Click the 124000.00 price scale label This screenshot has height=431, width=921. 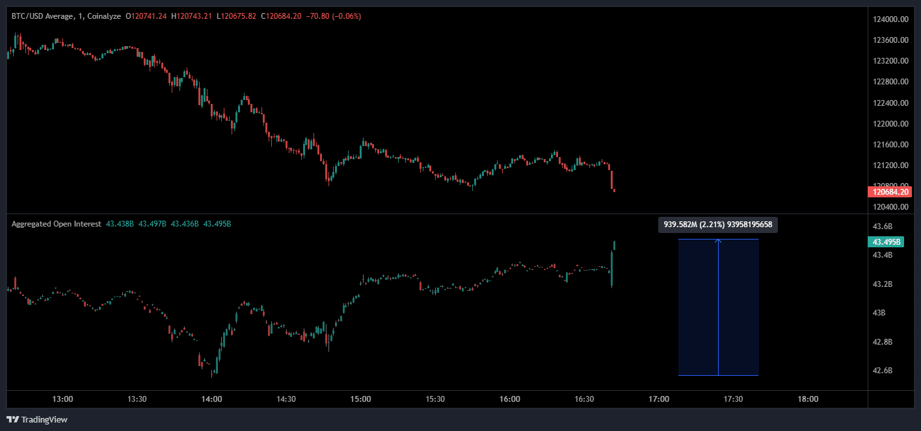(x=888, y=19)
